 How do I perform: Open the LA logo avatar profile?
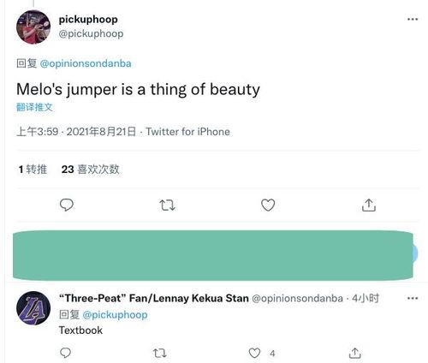pyautogui.click(x=33, y=308)
